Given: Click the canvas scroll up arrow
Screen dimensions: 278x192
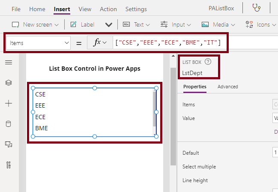Looking at the screenshot, I should pyautogui.click(x=173, y=56).
